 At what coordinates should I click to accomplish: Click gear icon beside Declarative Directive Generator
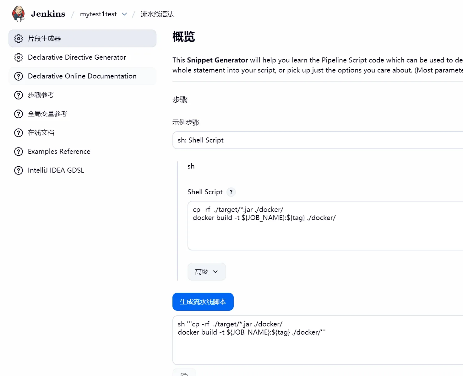tap(19, 57)
